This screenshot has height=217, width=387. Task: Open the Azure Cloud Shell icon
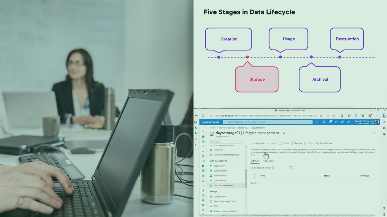point(317,122)
